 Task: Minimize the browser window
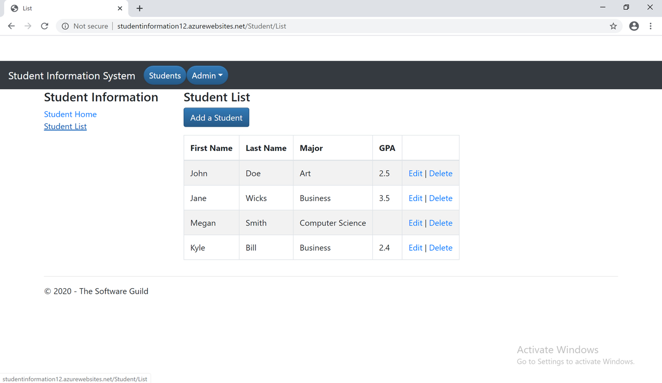[603, 8]
